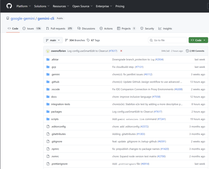Switch to the Security tab

click(x=147, y=29)
